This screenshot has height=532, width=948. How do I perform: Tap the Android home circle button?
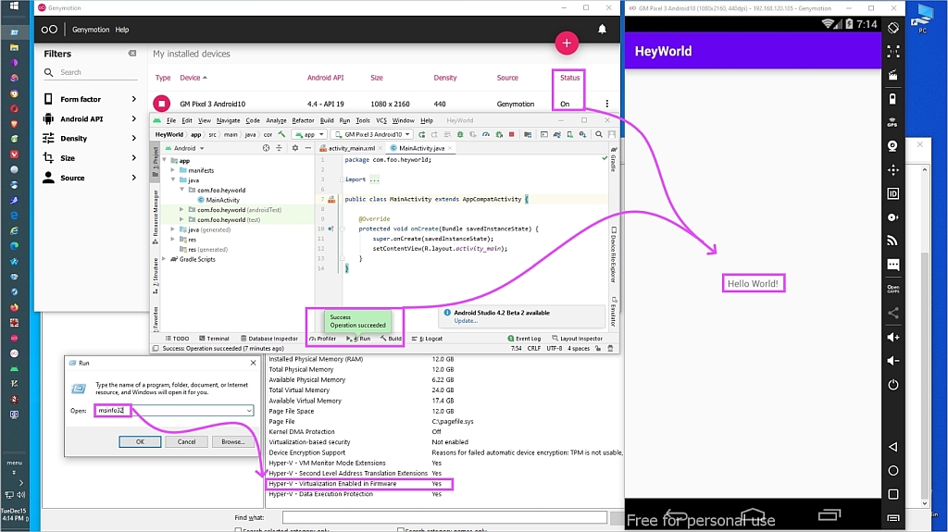(893, 470)
